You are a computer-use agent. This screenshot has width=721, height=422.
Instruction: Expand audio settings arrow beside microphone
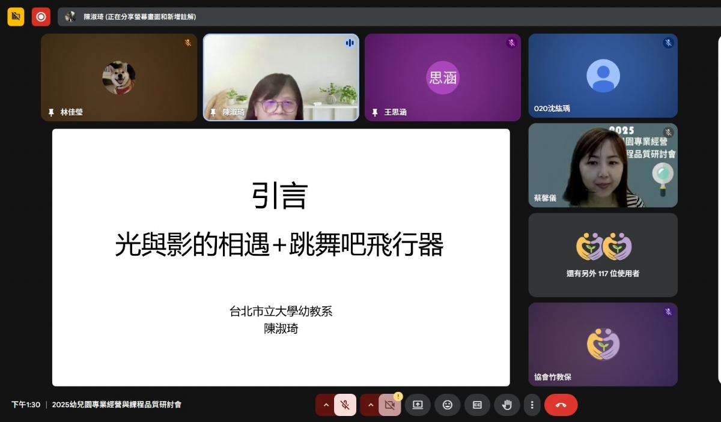(326, 405)
